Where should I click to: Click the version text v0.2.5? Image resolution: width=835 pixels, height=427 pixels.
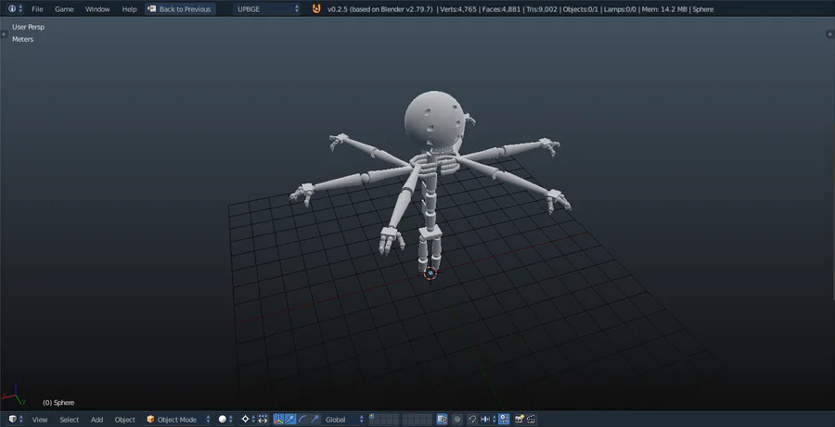pos(337,9)
